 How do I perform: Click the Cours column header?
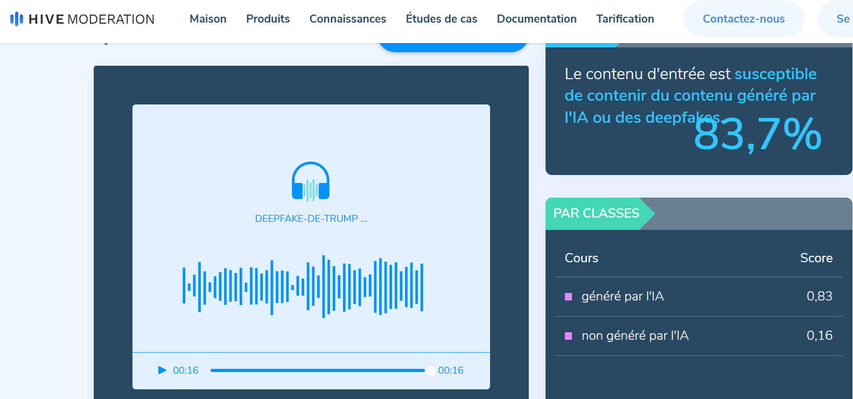(581, 258)
